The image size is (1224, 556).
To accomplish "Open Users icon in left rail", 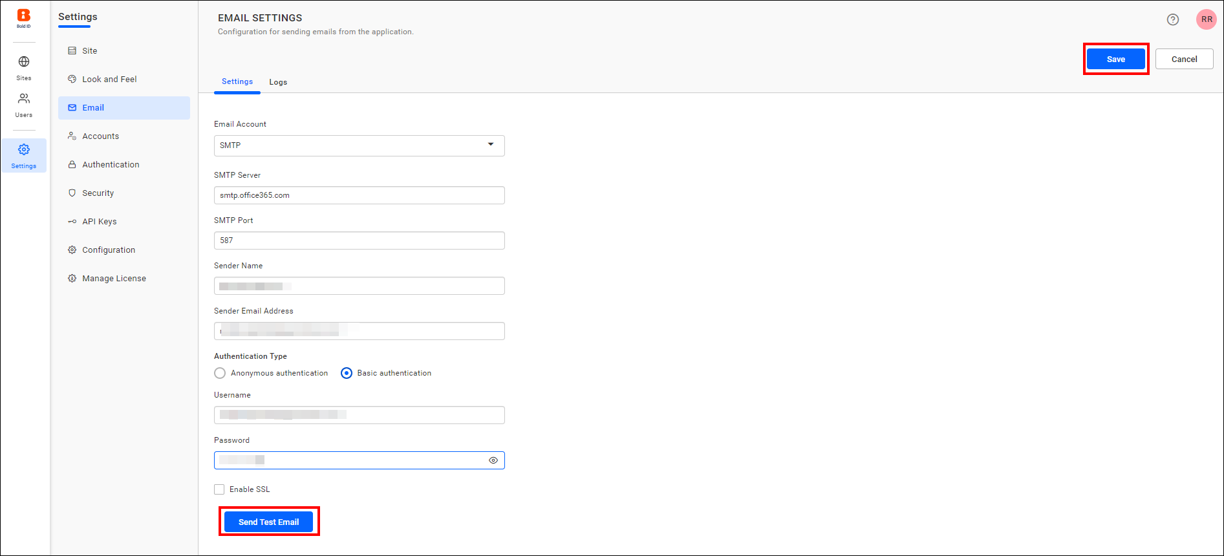I will (24, 99).
